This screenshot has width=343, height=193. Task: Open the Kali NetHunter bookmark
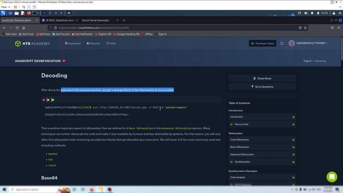(x=82, y=34)
